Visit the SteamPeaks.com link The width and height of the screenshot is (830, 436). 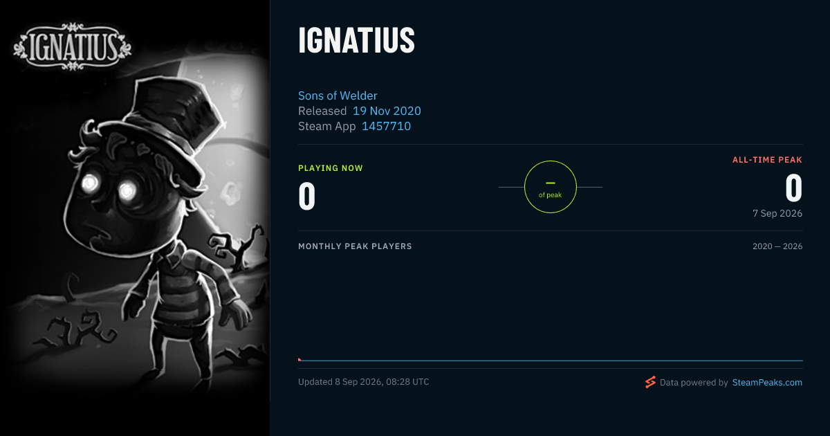[767, 382]
